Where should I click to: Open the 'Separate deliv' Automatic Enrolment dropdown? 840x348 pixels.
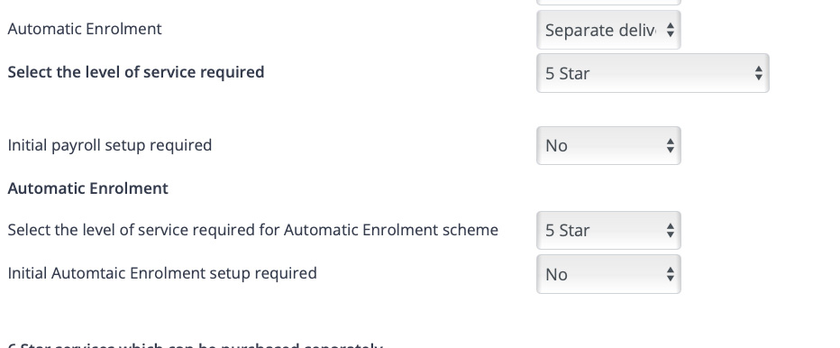[608, 30]
